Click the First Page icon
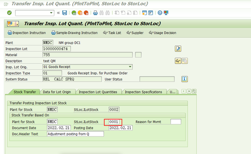Screen dimensions: 251x154 click(117, 13)
